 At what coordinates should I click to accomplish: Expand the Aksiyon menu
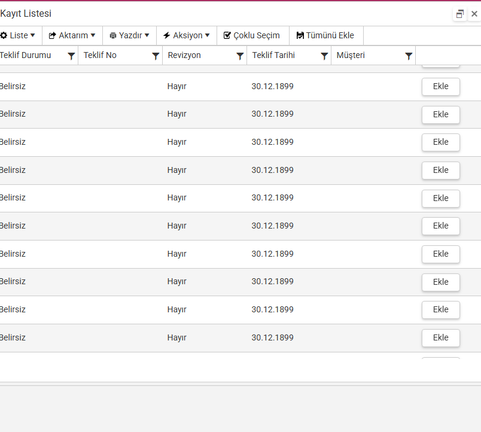186,35
